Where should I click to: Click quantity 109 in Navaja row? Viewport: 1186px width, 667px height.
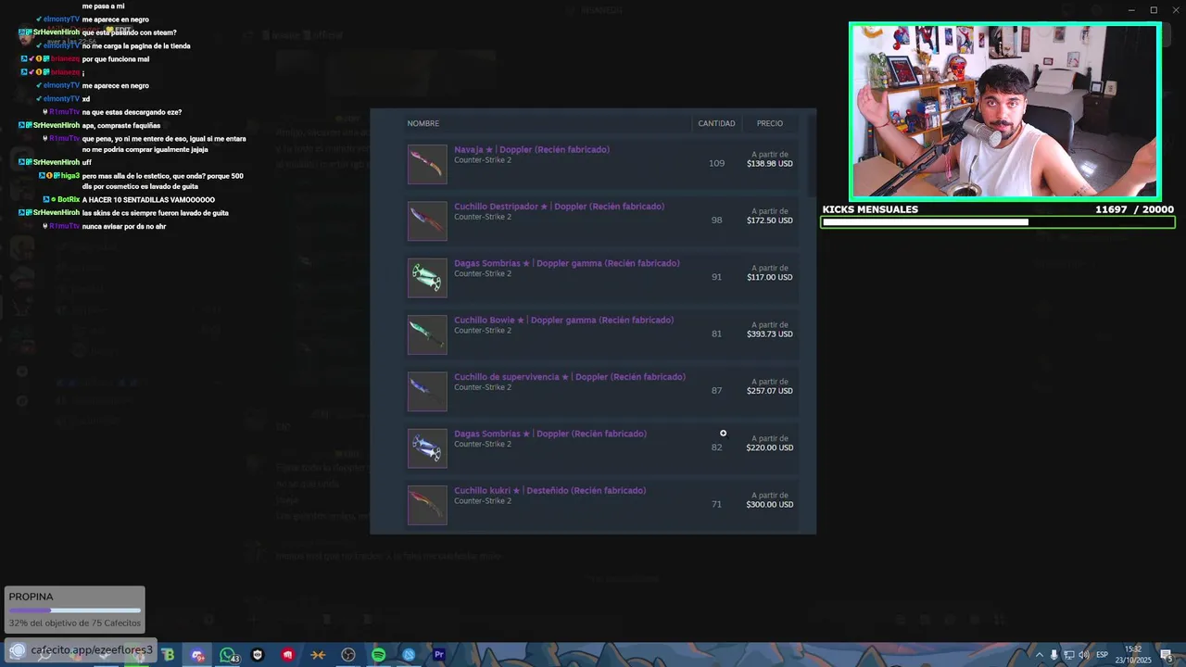(716, 163)
